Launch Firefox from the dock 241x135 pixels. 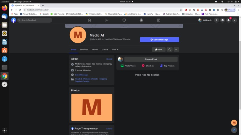coord(4,8)
